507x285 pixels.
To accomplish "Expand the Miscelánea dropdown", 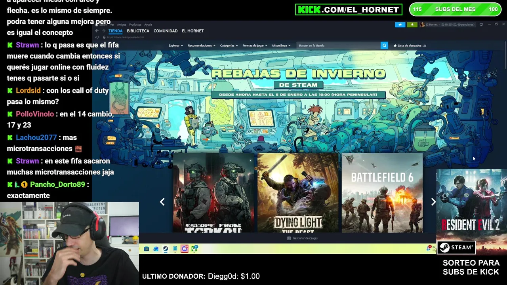I will 281,46.
